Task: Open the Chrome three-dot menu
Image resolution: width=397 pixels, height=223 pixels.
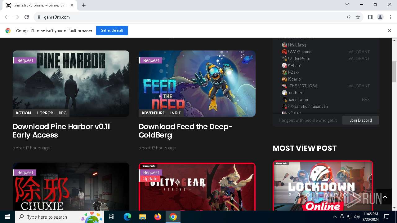Action: click(x=390, y=17)
